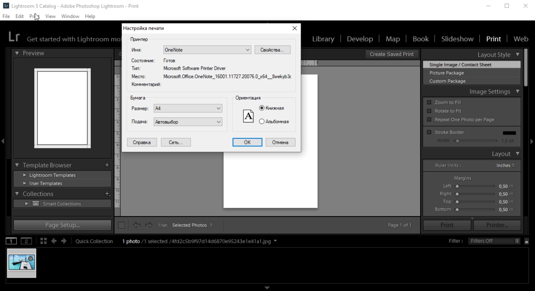Click the Printer... button
Image resolution: width=535 pixels, height=291 pixels.
[x=497, y=225]
